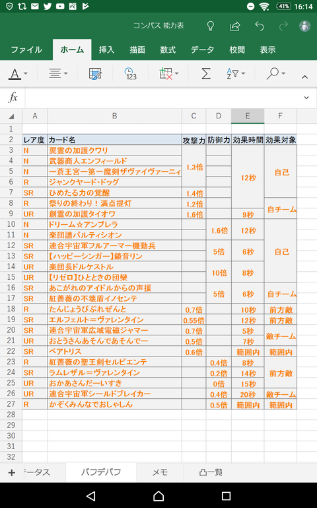Select the レア度 header cell

tap(35, 140)
